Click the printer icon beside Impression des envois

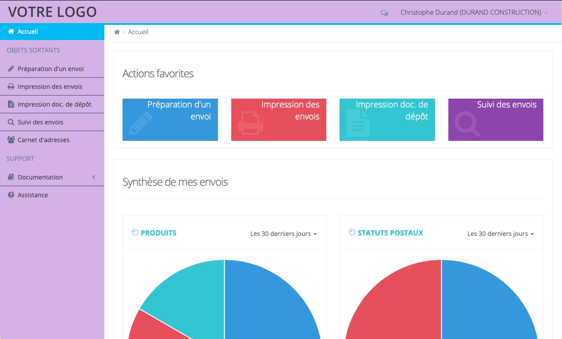(11, 87)
